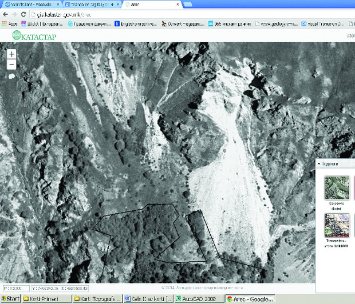Open the bookmark with blue K icon
Viewport: 355px width, 304px height.
click(136, 24)
